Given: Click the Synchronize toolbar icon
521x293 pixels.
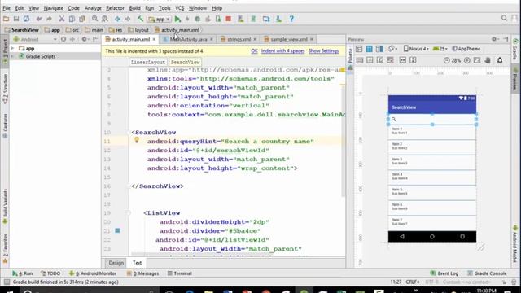Looking at the screenshot, I should point(26,19).
